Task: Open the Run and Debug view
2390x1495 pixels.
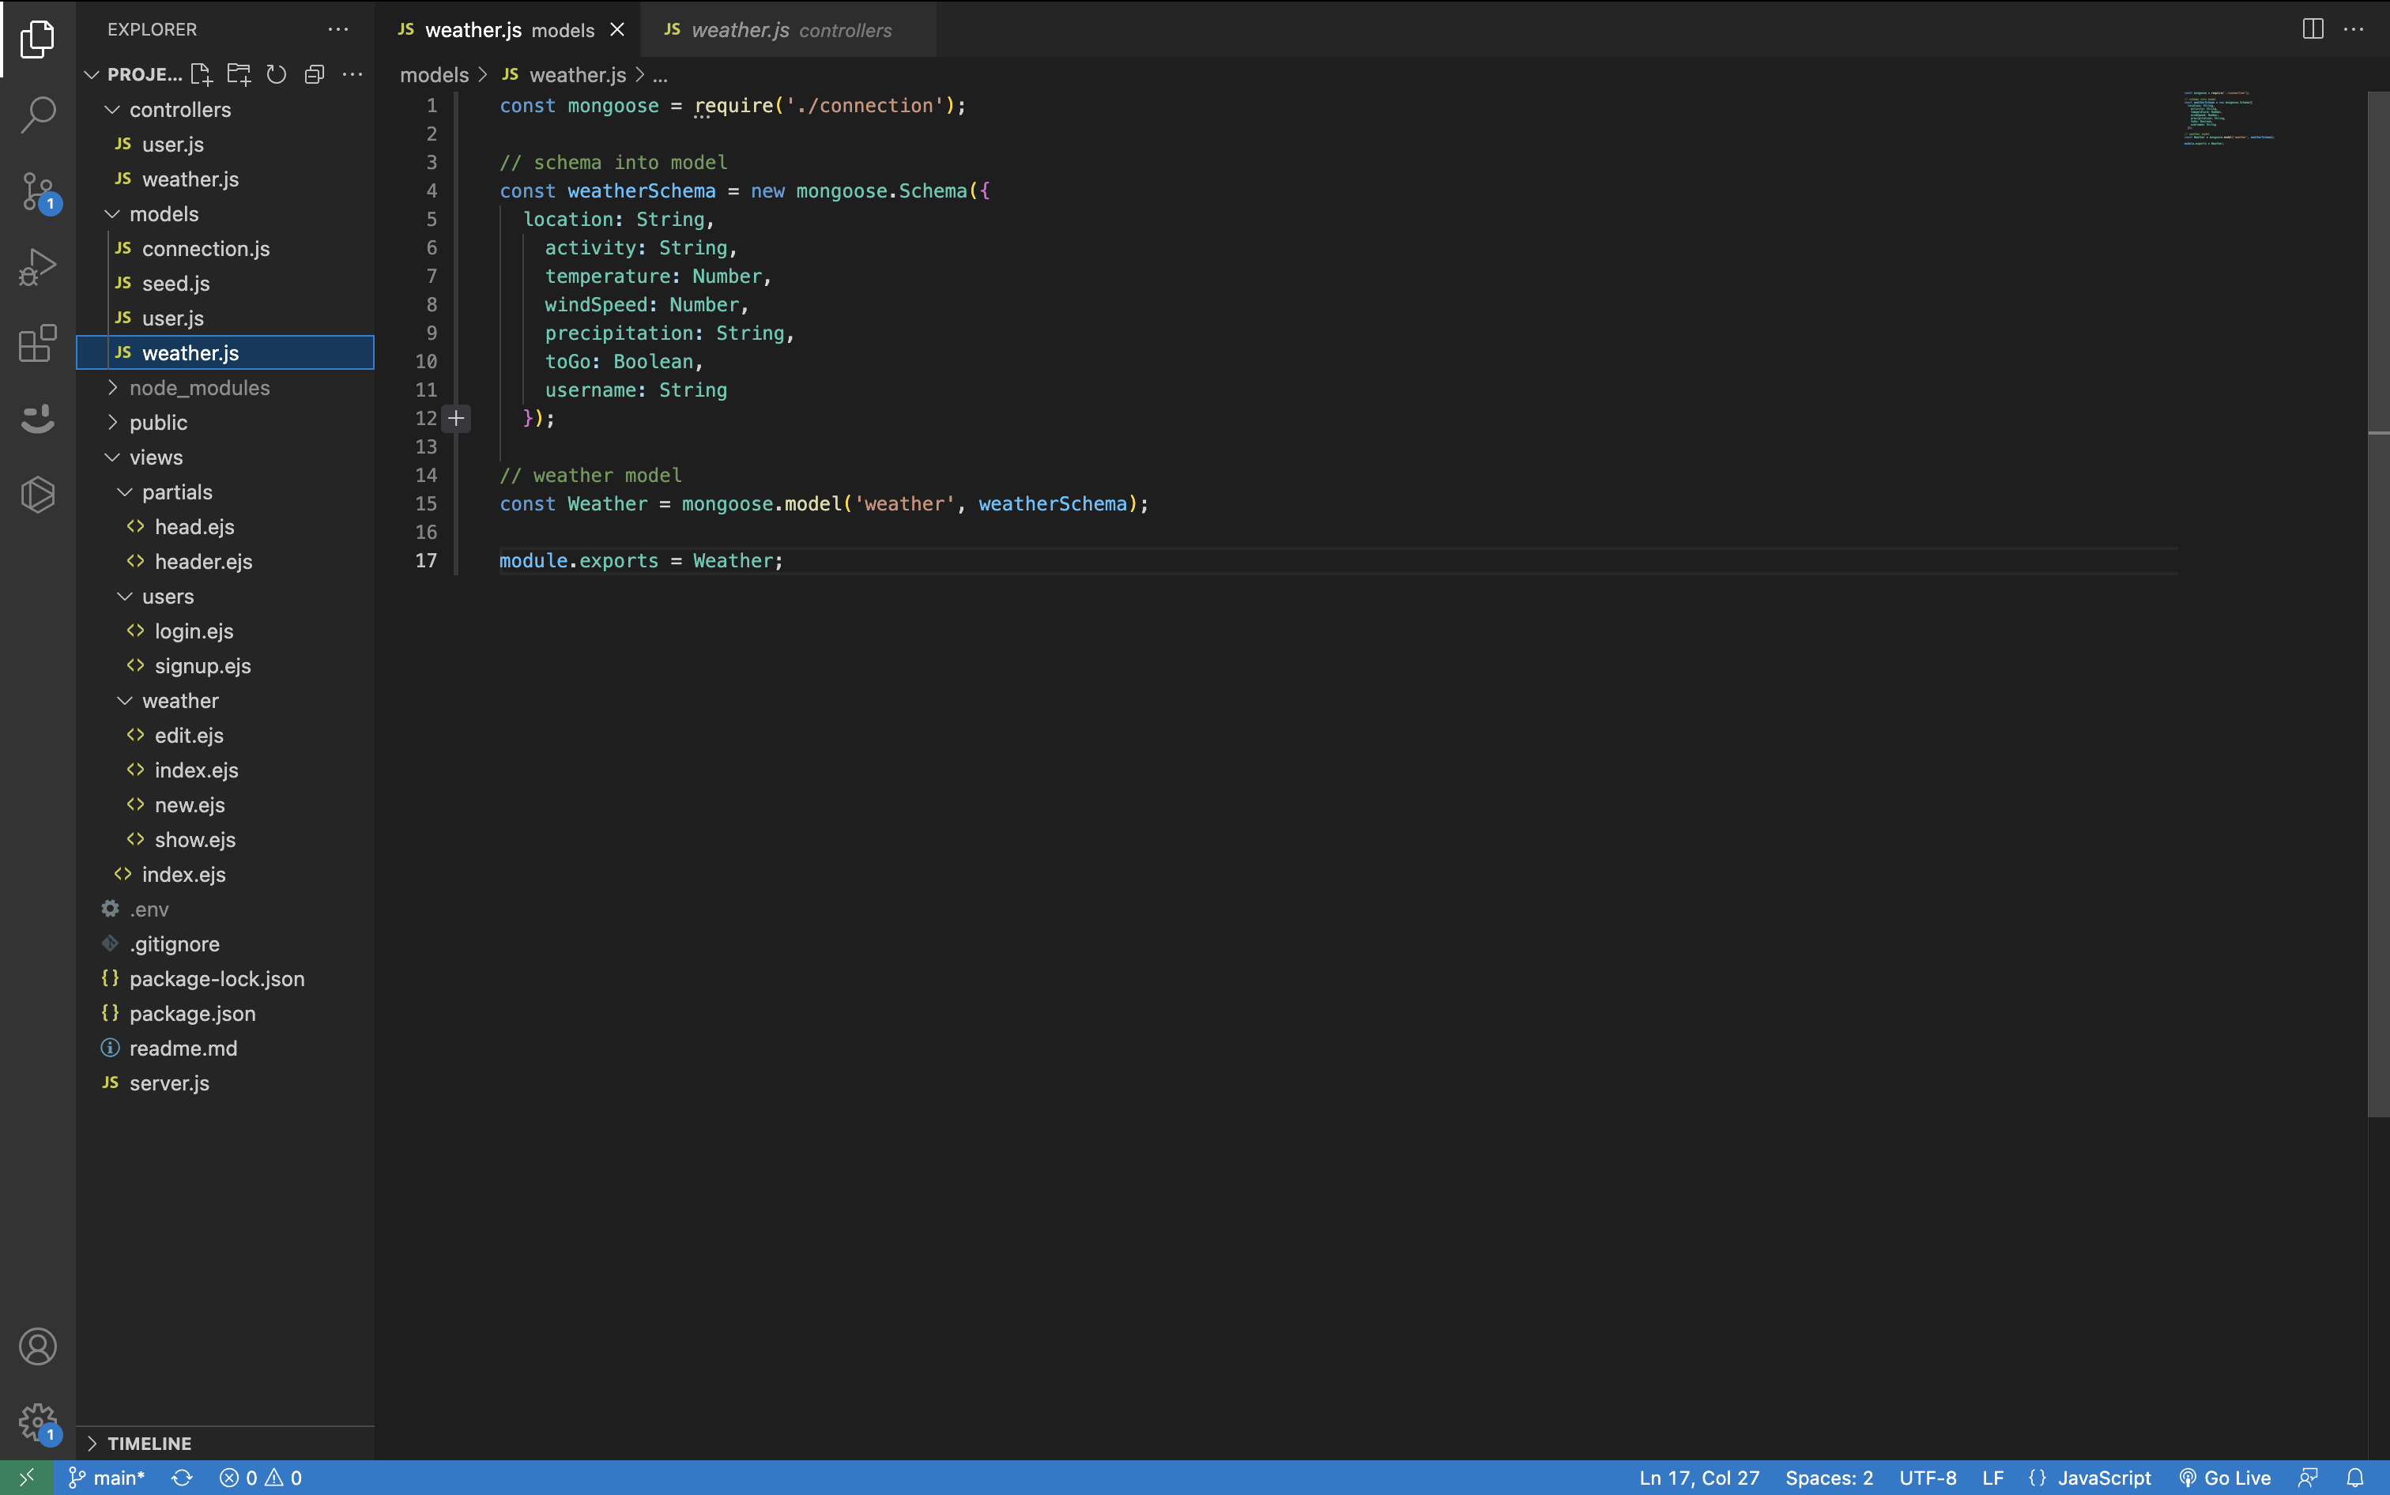Action: (x=38, y=268)
